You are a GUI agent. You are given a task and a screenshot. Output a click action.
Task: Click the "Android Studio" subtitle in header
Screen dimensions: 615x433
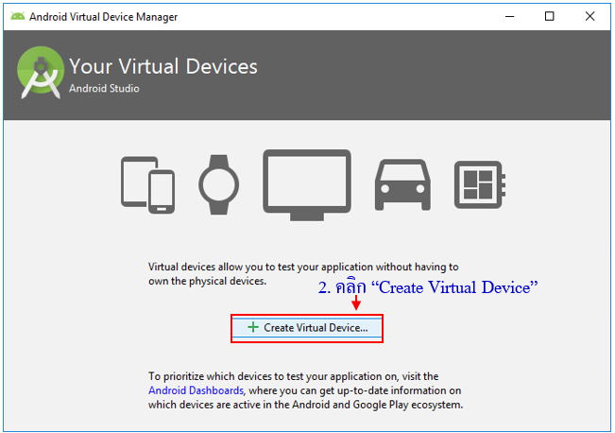click(104, 89)
